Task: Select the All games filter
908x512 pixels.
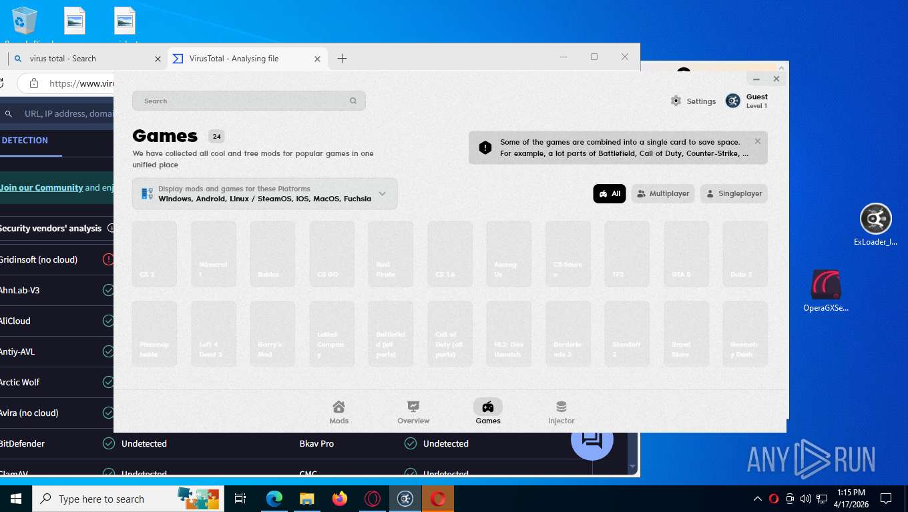Action: tap(610, 193)
